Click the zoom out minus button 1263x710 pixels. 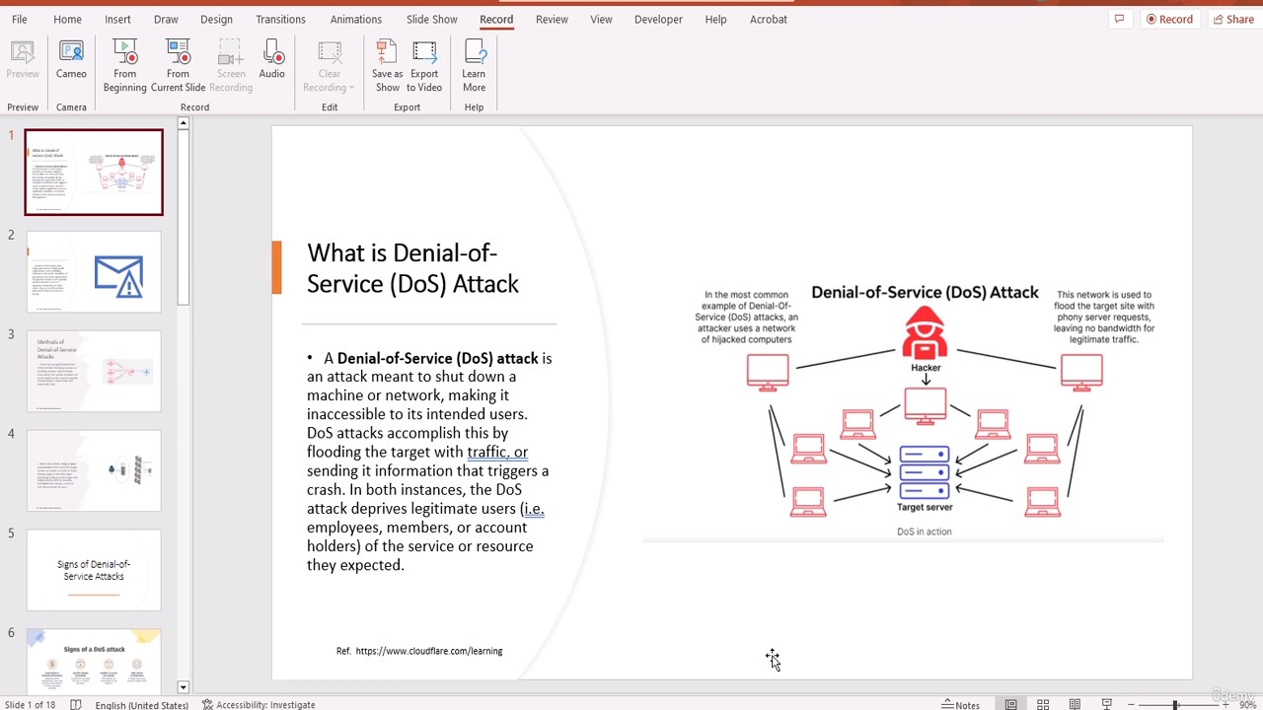[x=1131, y=704]
